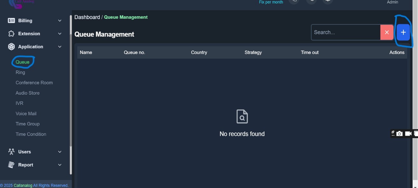Click the video record camera icon
Image resolution: width=418 pixels, height=188 pixels.
click(x=408, y=134)
